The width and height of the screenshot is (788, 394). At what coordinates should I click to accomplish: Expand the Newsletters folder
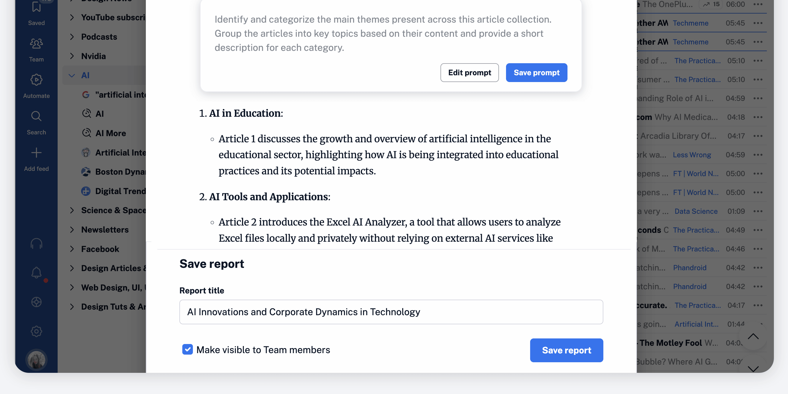pyautogui.click(x=72, y=230)
